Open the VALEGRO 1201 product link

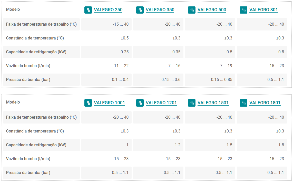(x=161, y=103)
